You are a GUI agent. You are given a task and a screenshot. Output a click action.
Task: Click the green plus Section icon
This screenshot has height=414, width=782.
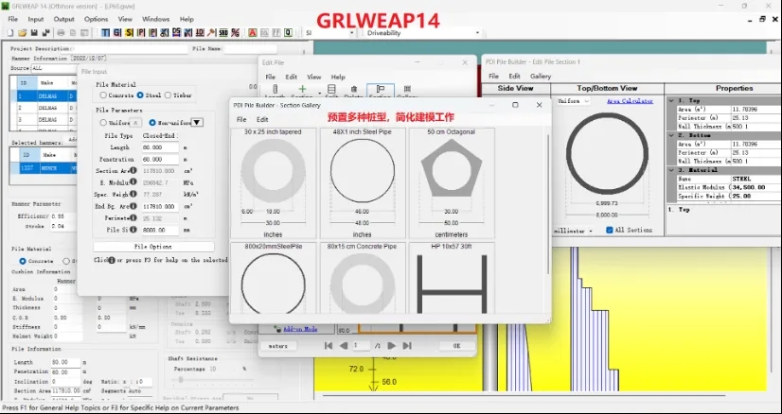pos(302,91)
